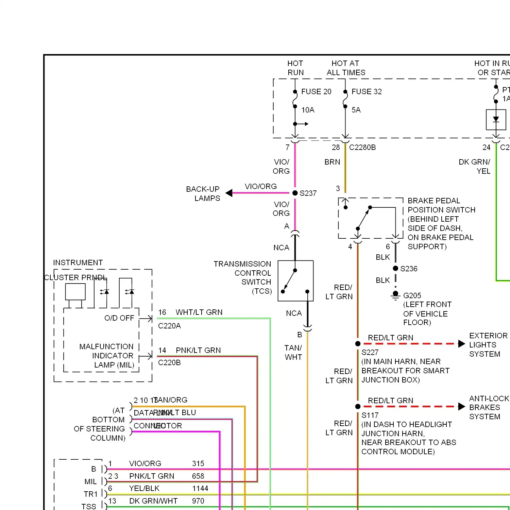
Task: Select the 10A fuse rating text
Action: tap(308, 110)
